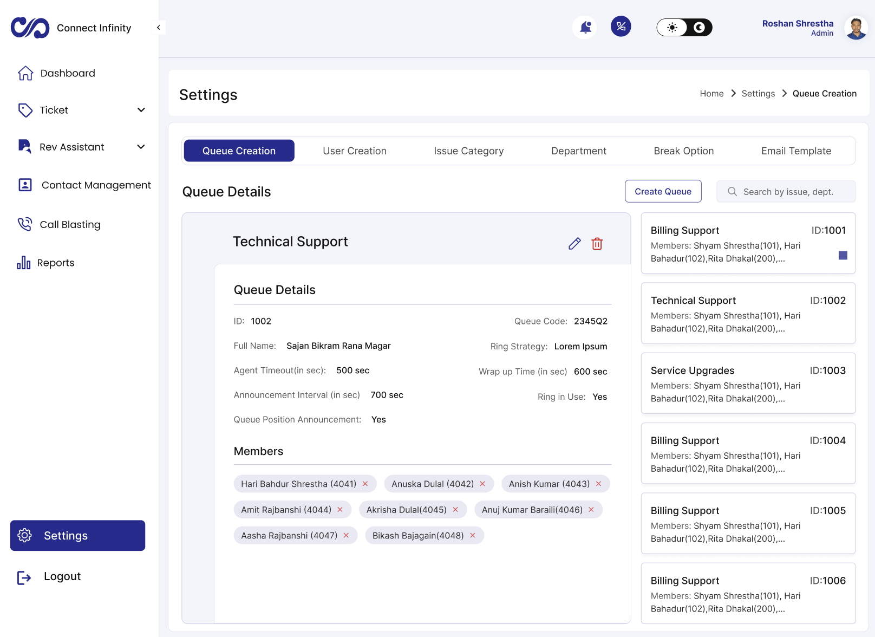Image resolution: width=875 pixels, height=637 pixels.
Task: Remove member Anuska Dulal (4042)
Action: 482,484
